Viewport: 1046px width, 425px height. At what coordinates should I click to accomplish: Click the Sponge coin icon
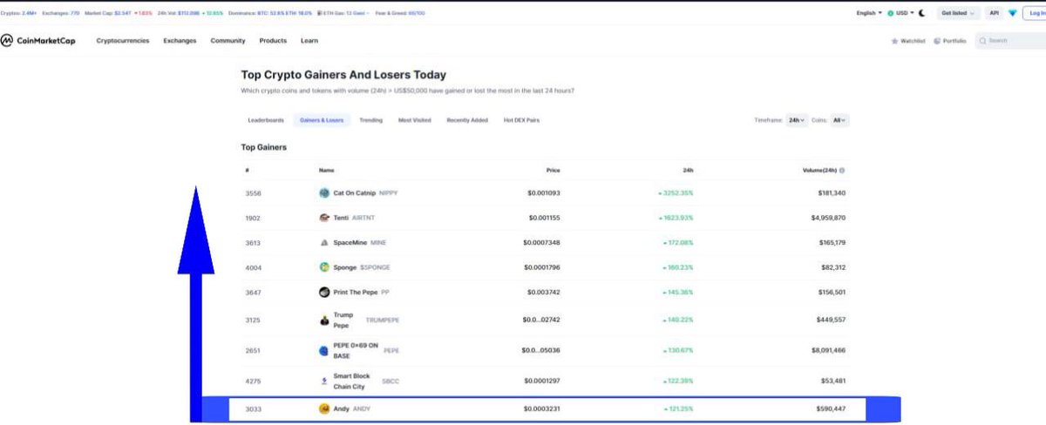point(324,267)
